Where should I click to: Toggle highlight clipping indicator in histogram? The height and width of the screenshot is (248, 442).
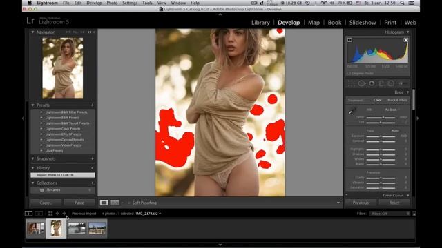tap(405, 40)
